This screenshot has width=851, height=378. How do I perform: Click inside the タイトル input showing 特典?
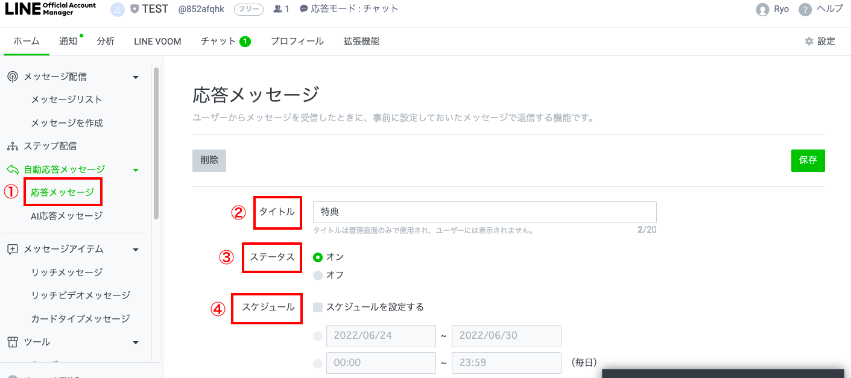482,212
